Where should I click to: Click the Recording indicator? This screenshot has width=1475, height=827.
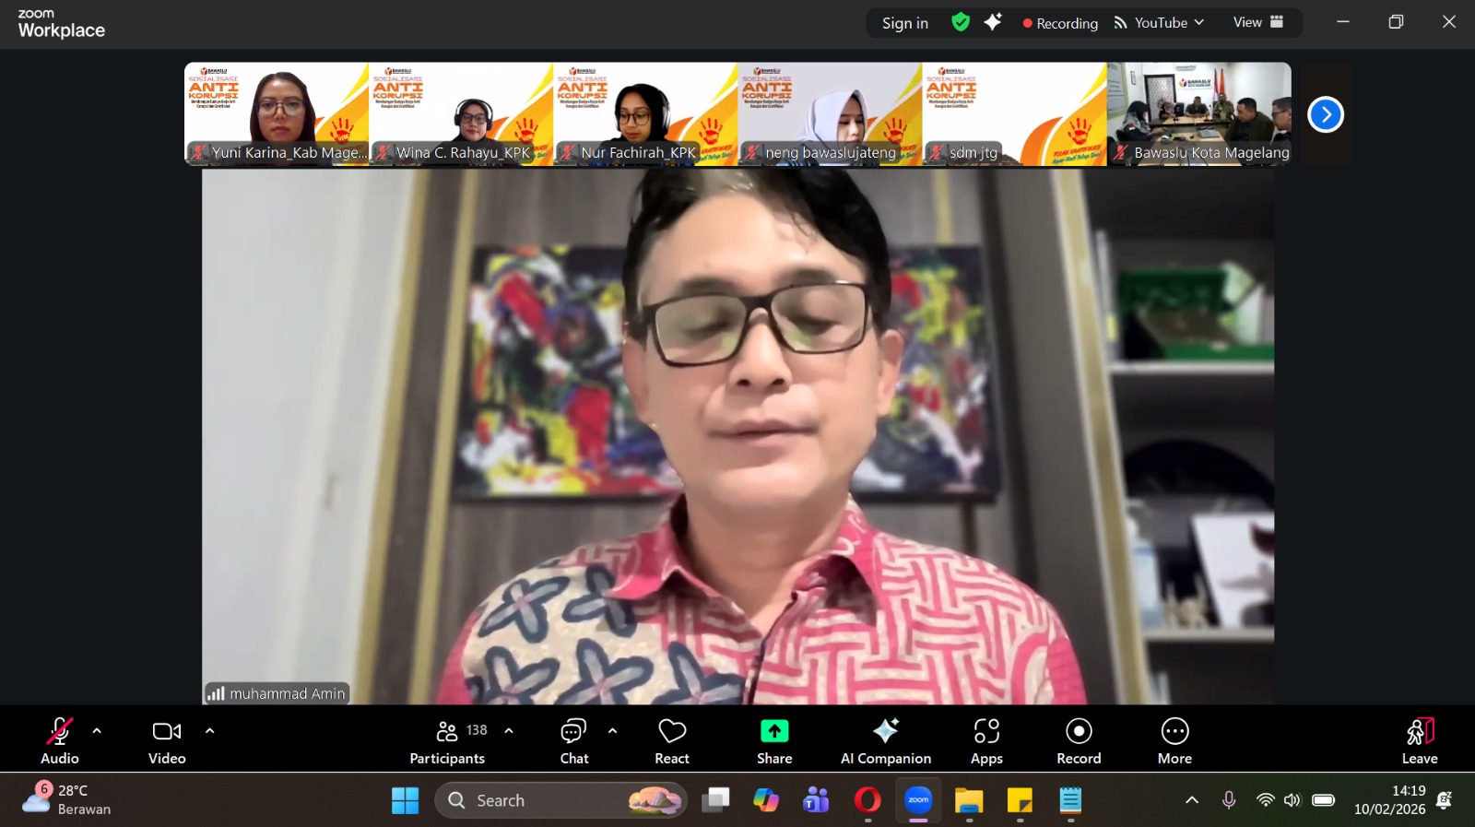click(1060, 23)
